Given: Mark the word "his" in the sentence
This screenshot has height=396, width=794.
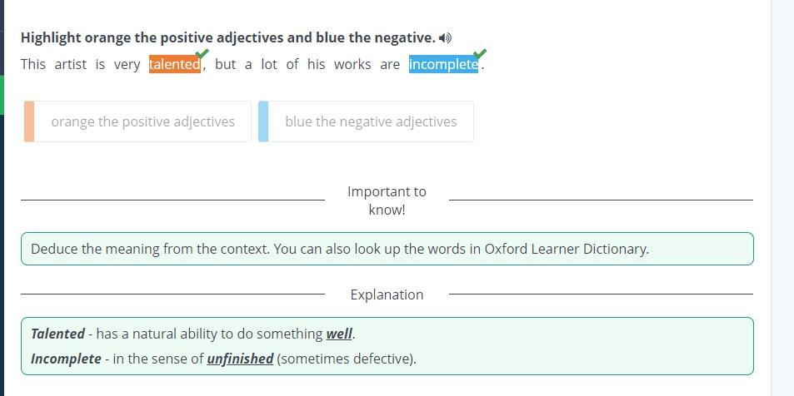Looking at the screenshot, I should tap(316, 64).
